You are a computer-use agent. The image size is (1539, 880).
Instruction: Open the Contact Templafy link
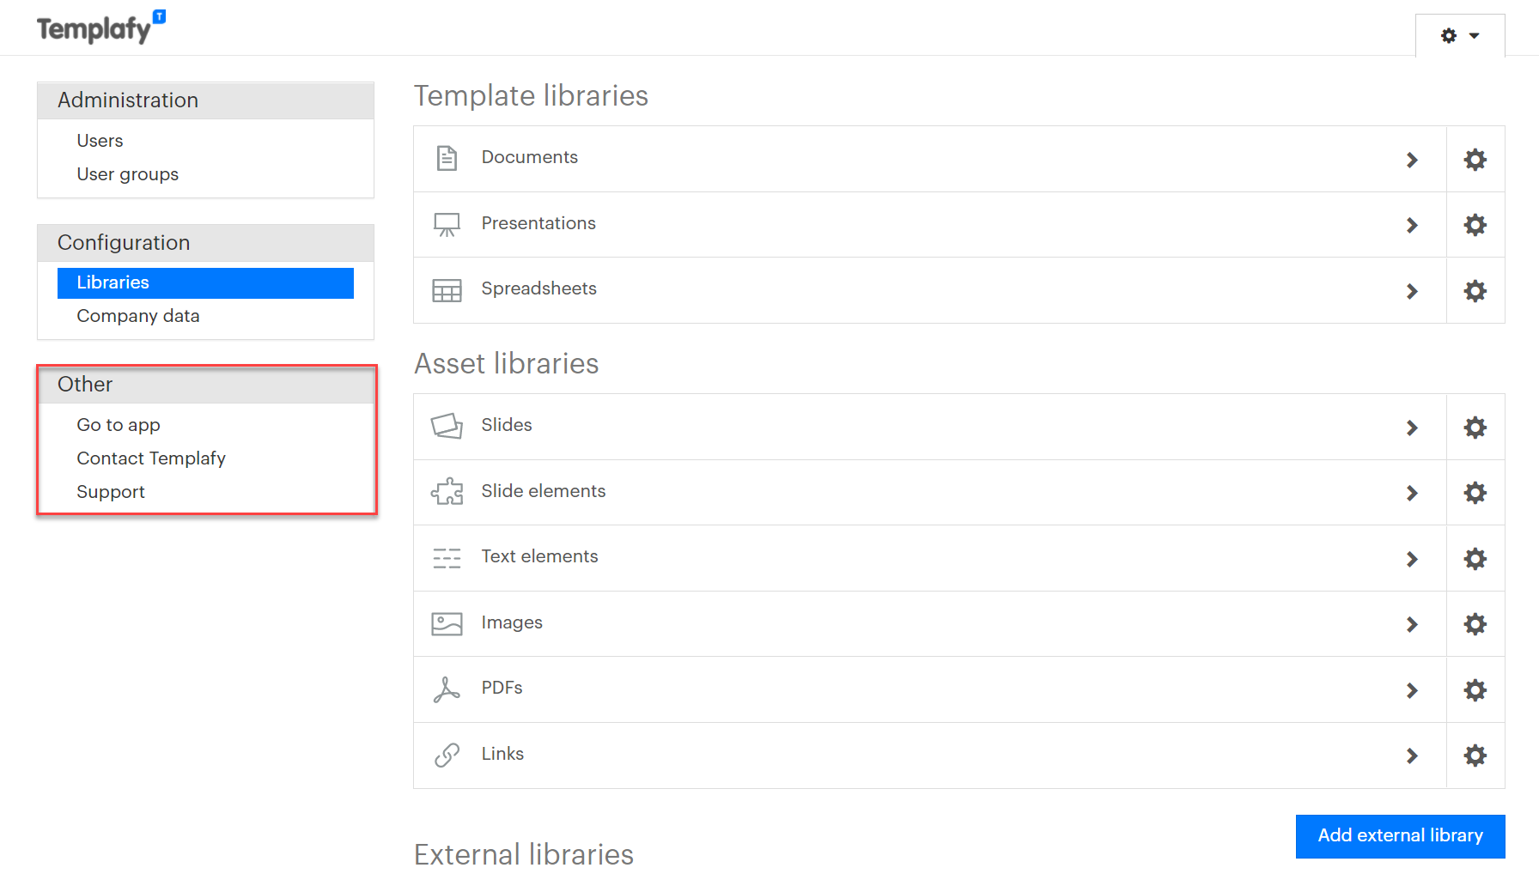pyautogui.click(x=151, y=458)
